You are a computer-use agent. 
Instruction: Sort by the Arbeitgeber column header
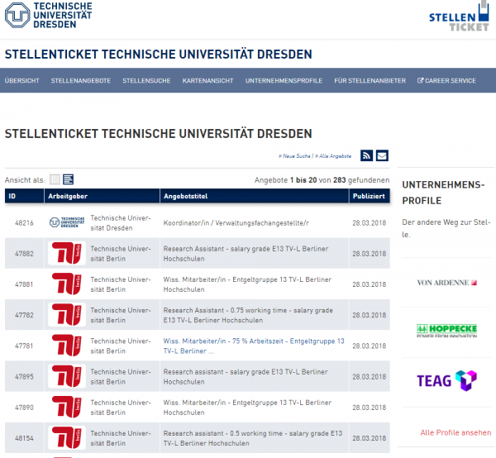(x=103, y=196)
